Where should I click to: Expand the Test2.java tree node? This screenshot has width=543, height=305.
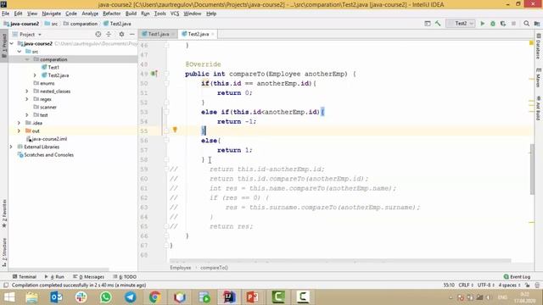(x=35, y=75)
